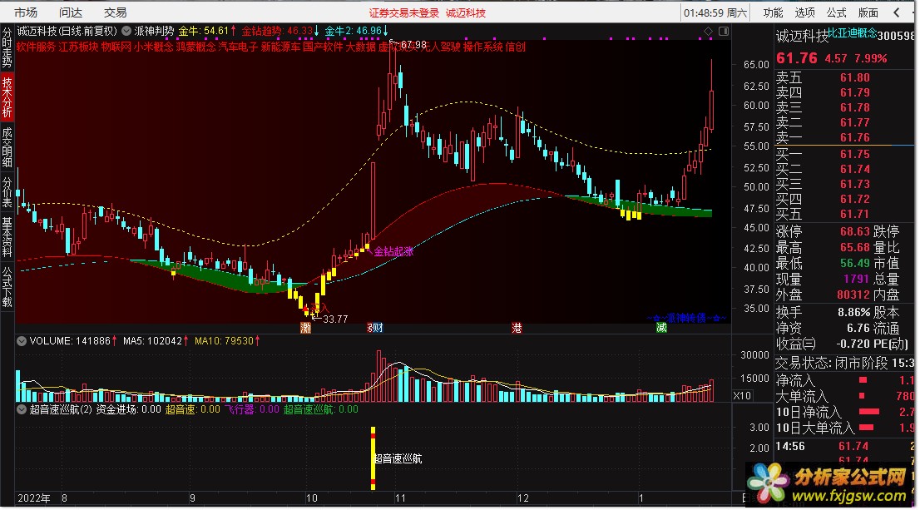The height and width of the screenshot is (510, 920).
Task: Switch to 分价表 sidebar tab
Action: click(x=7, y=192)
